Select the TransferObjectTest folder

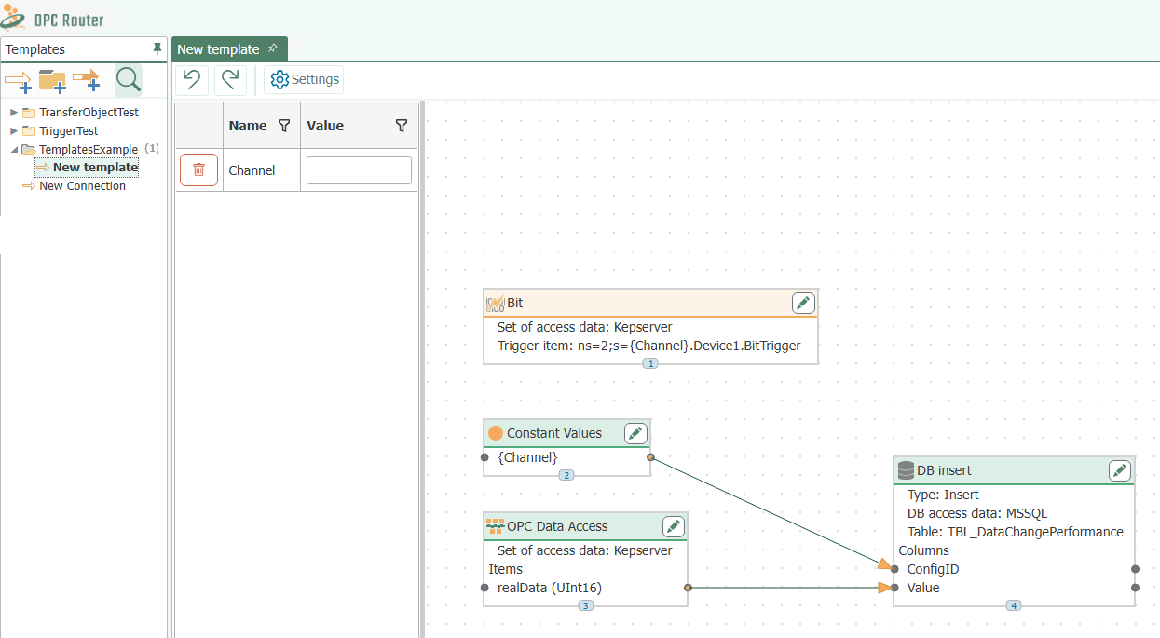[89, 113]
